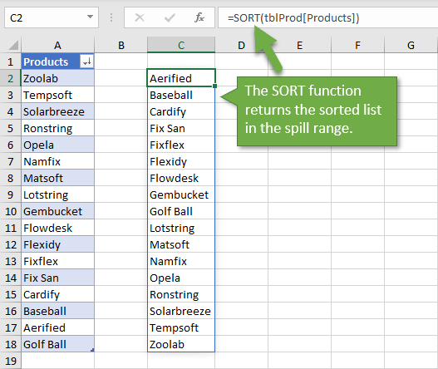
Task: Select Ronstring cell in column C
Action: 181,294
